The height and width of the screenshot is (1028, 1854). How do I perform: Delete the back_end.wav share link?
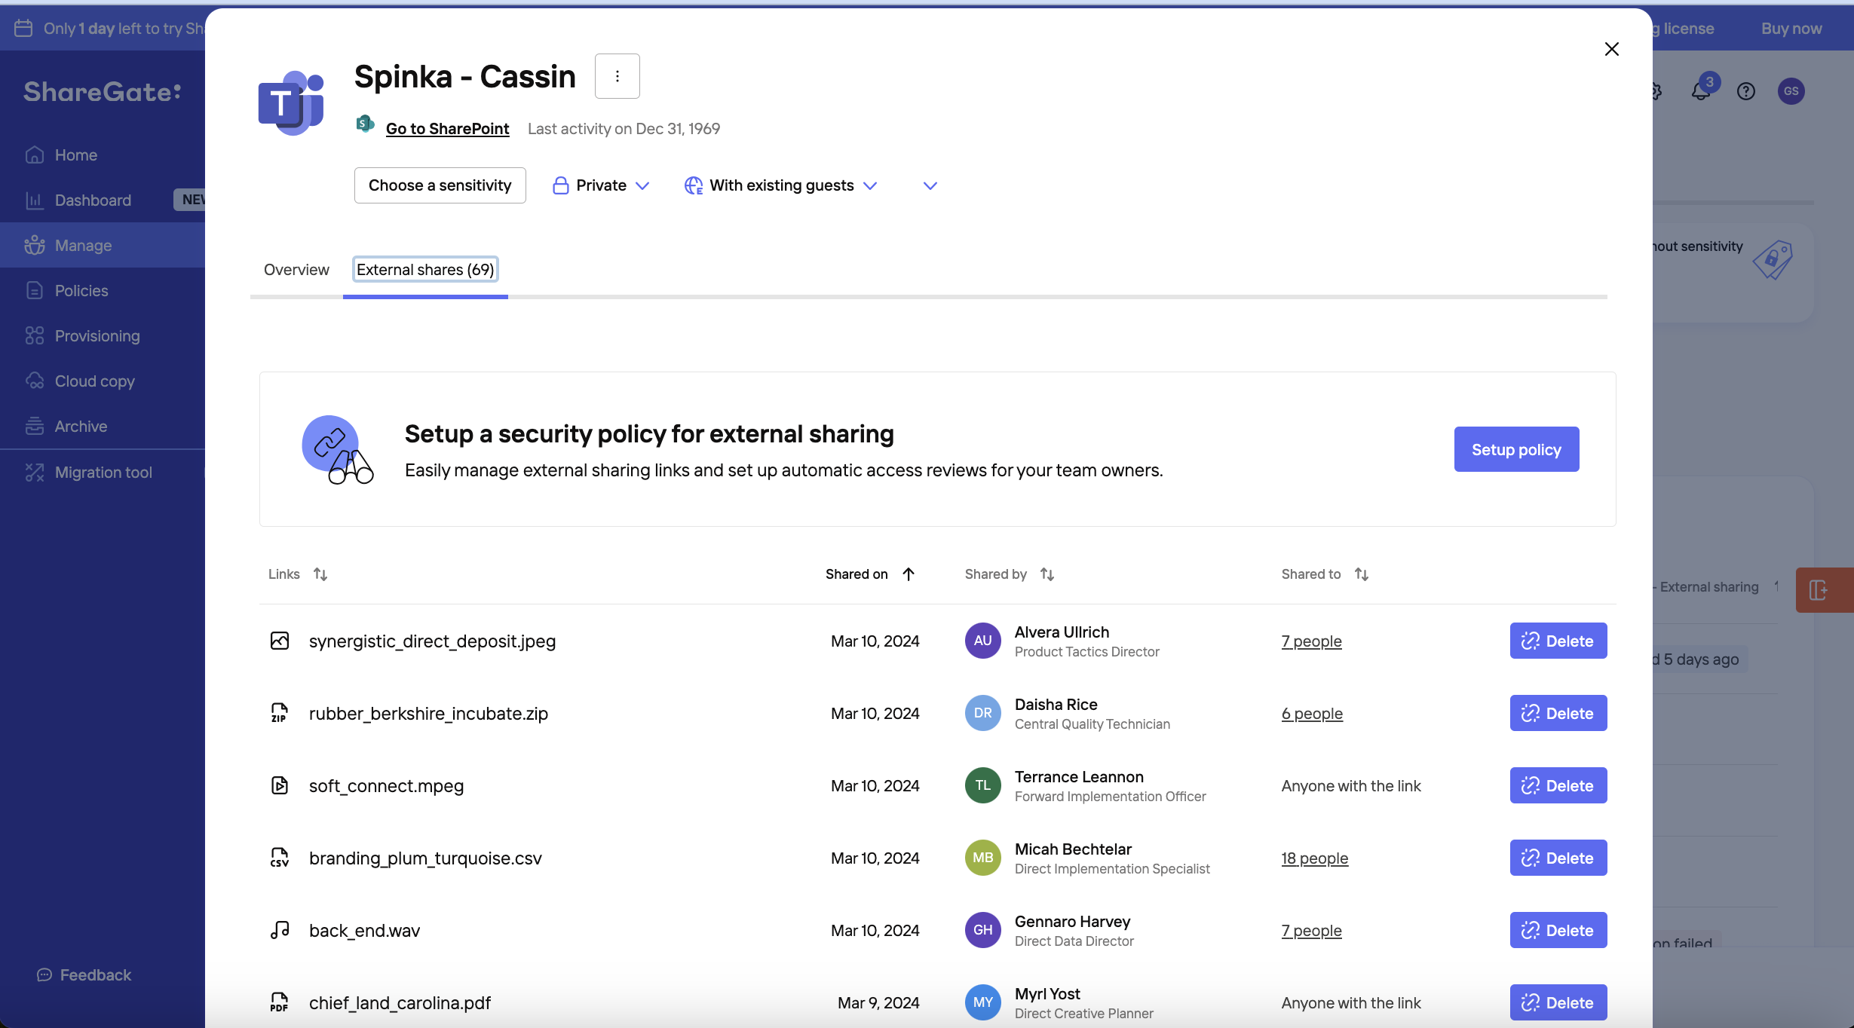click(1558, 930)
